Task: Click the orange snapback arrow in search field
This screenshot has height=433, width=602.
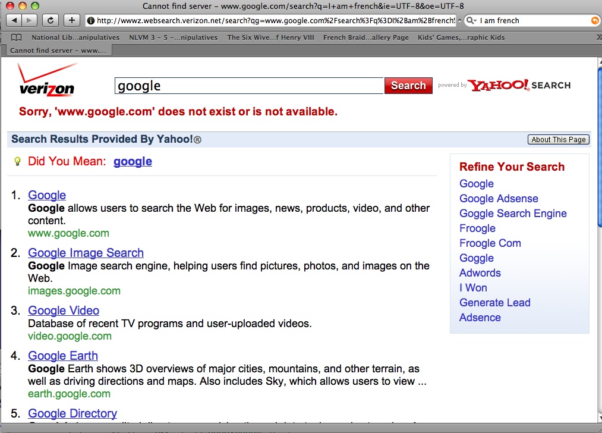Action: coord(595,20)
